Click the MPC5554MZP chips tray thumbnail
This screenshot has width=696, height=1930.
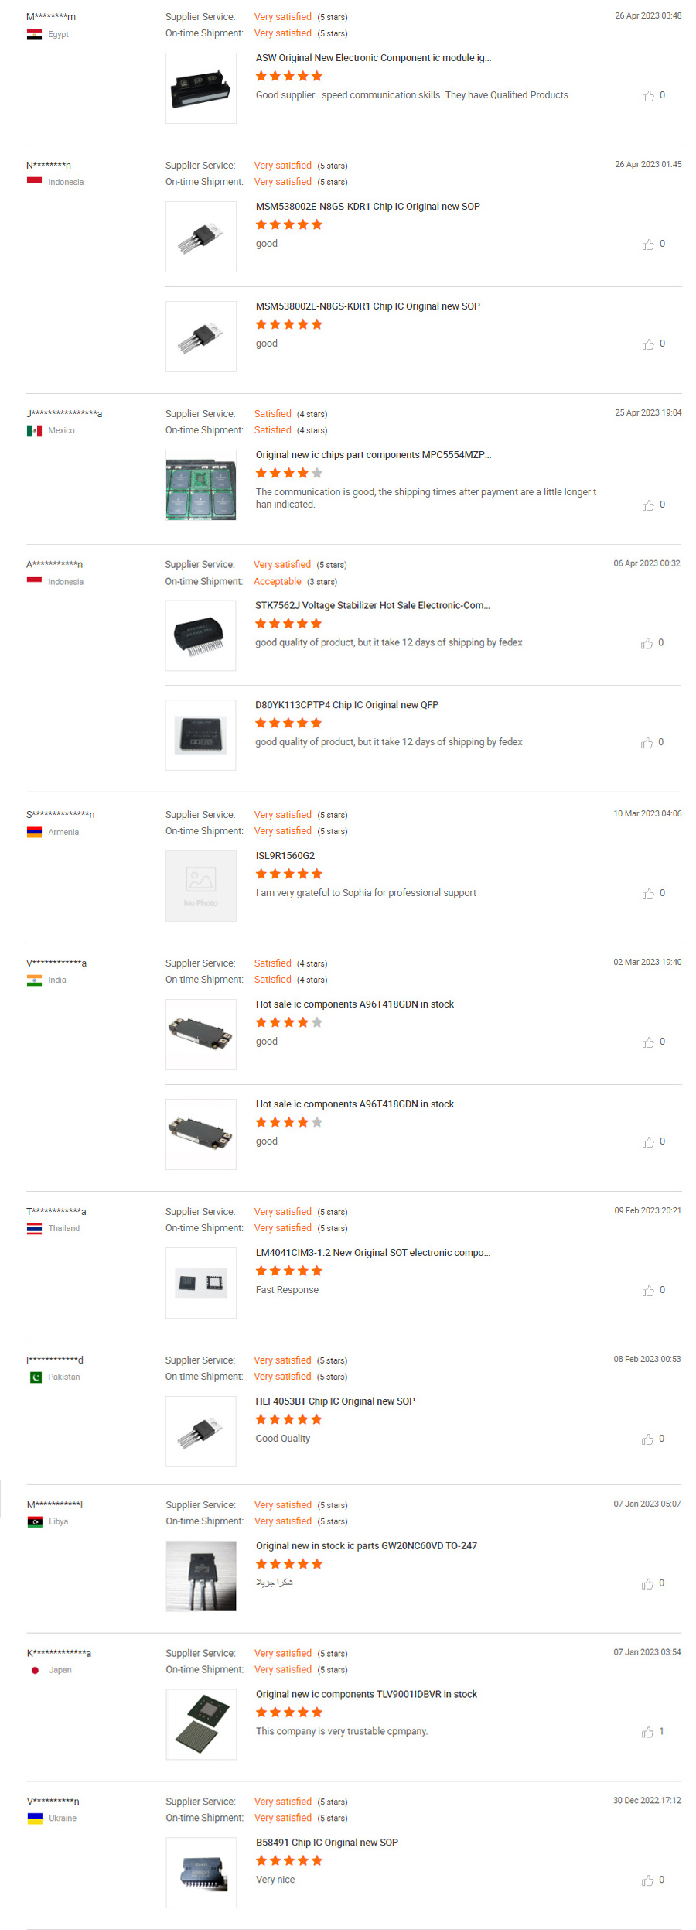200,485
